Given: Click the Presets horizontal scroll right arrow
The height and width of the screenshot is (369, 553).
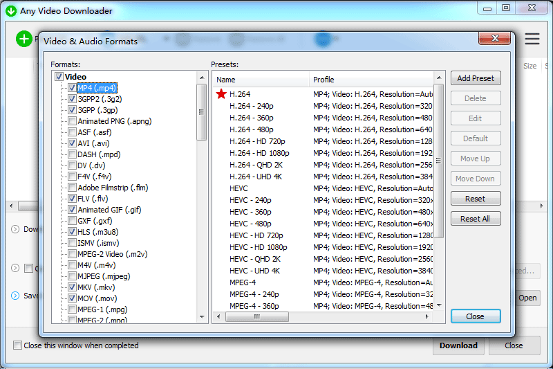Looking at the screenshot, I should pyautogui.click(x=427, y=316).
